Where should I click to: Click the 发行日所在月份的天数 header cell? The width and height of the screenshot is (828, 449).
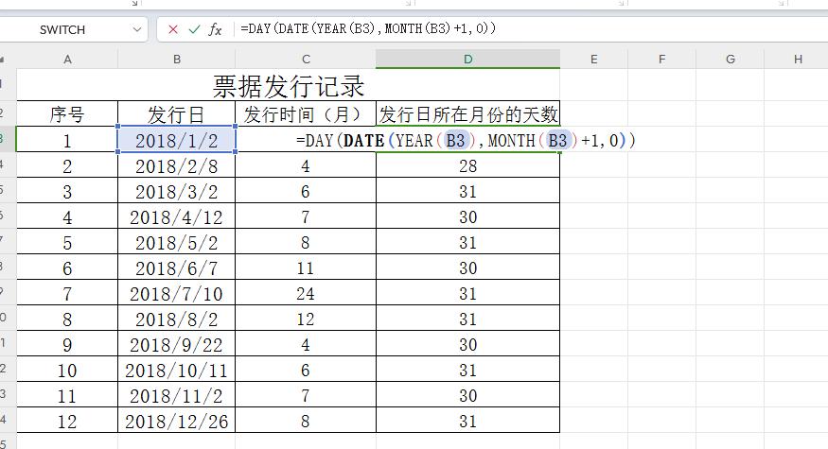pyautogui.click(x=467, y=113)
